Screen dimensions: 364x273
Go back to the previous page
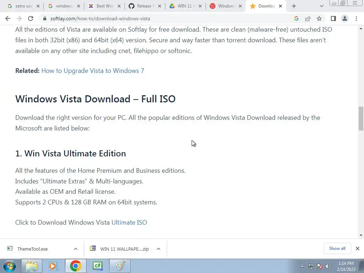[8, 18]
